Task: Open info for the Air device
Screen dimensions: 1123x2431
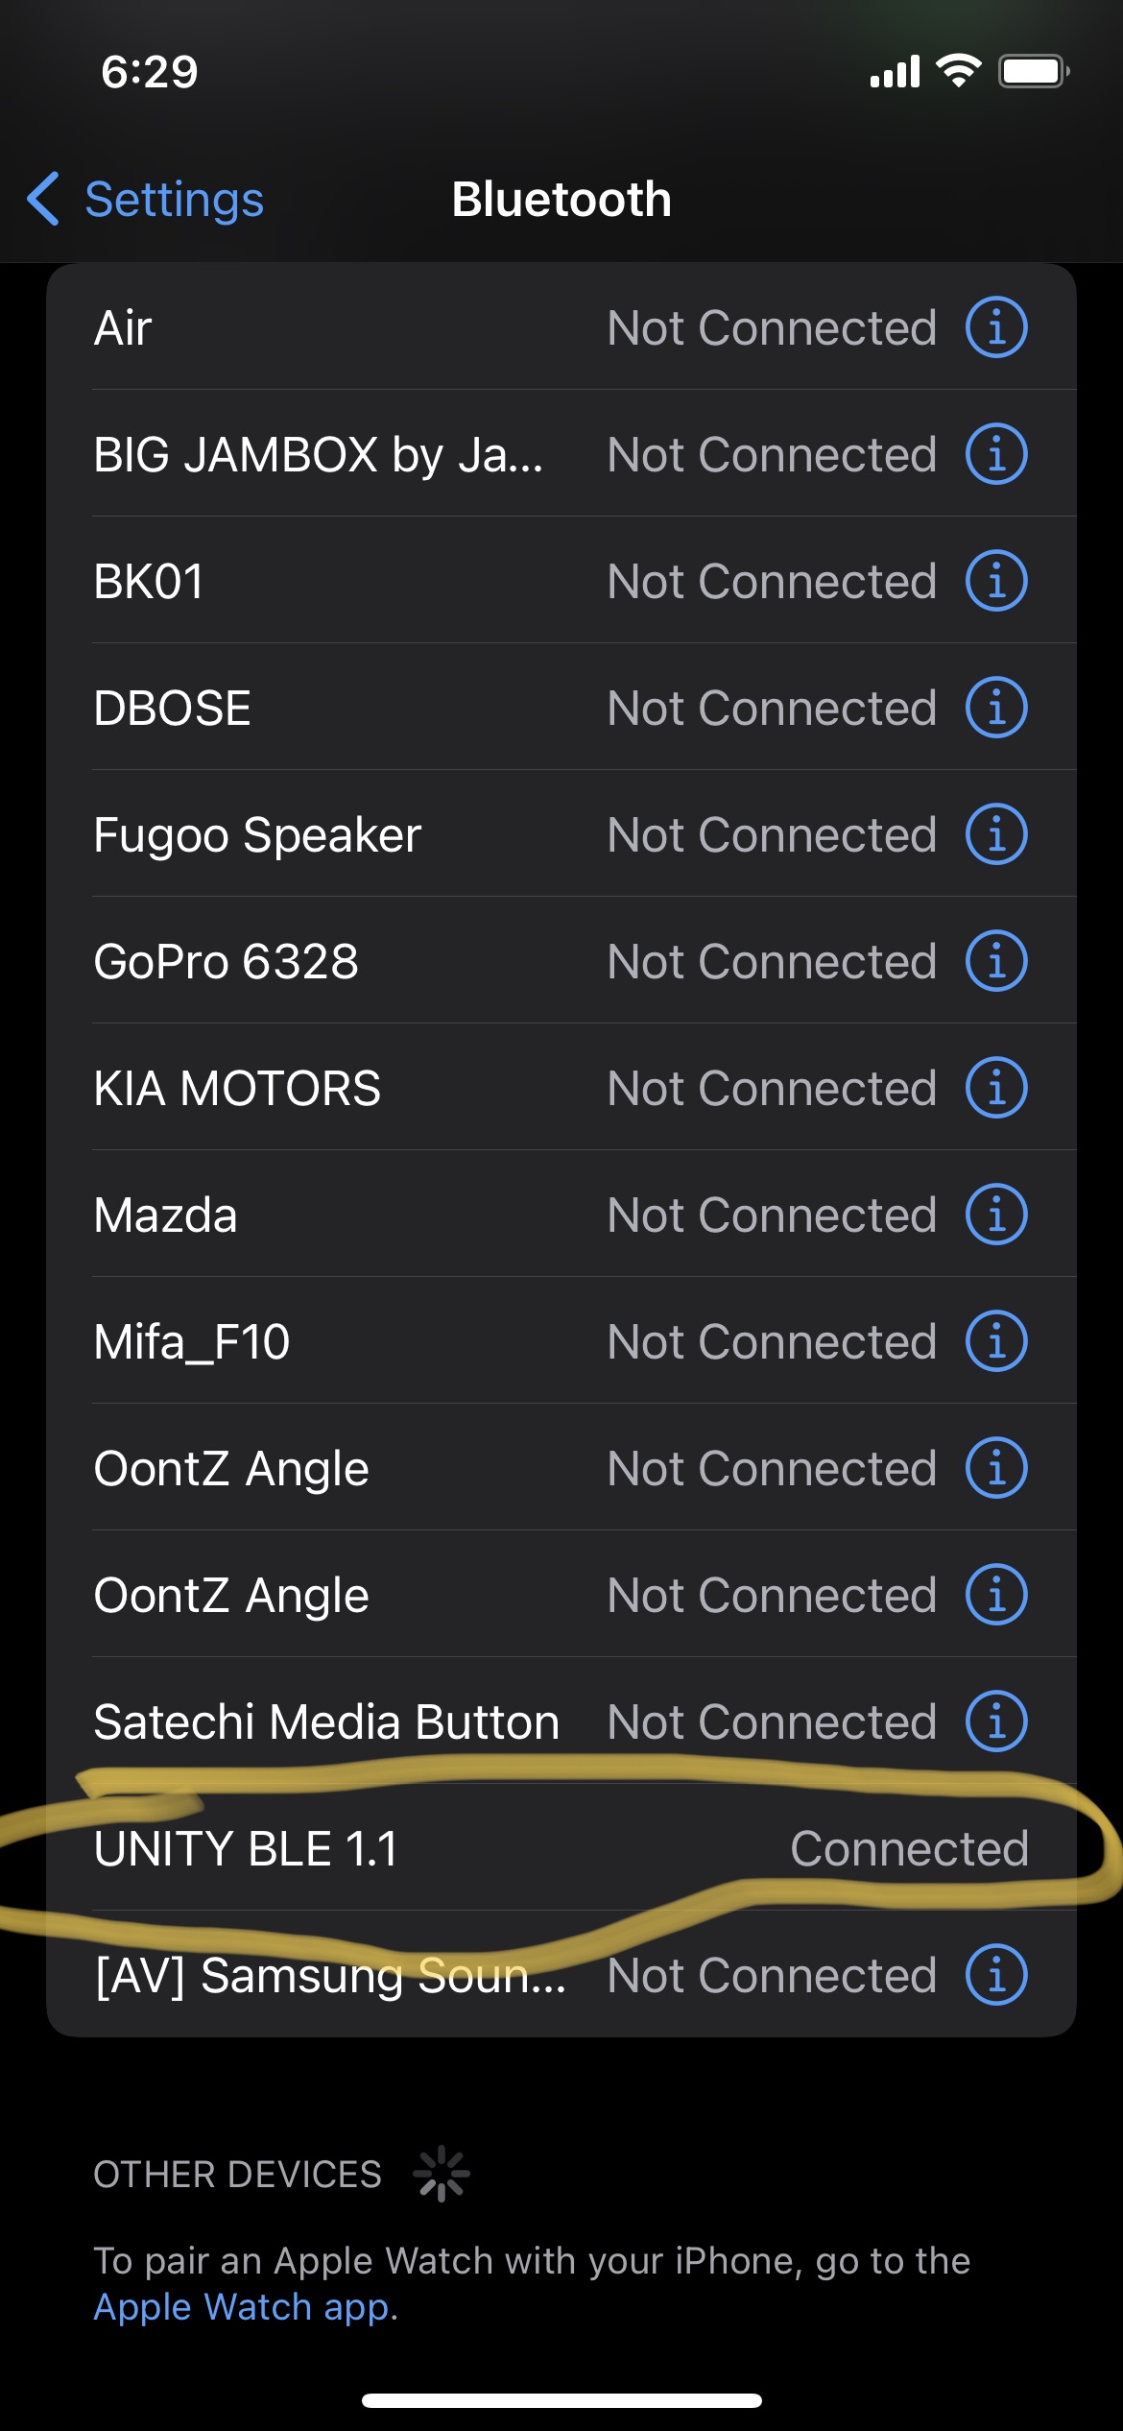Action: click(x=996, y=327)
